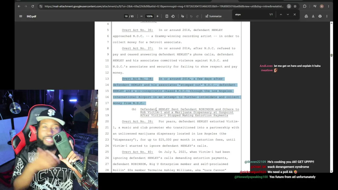Click the 'Overt Act No. 39:' text
Viewport: 338px width, 190px height.
[137, 121]
